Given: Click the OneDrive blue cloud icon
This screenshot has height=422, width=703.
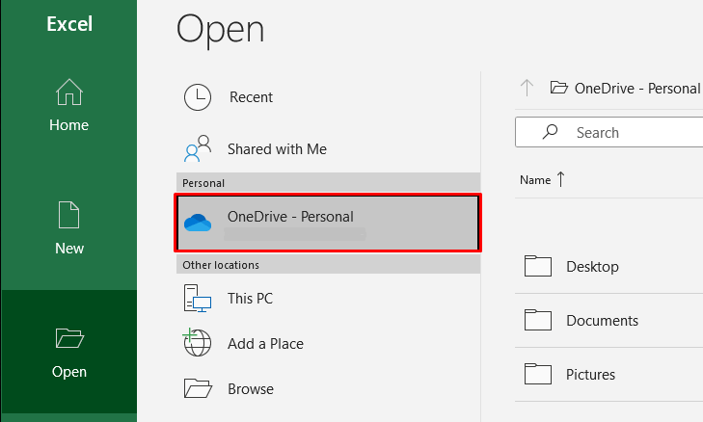Looking at the screenshot, I should pyautogui.click(x=198, y=223).
